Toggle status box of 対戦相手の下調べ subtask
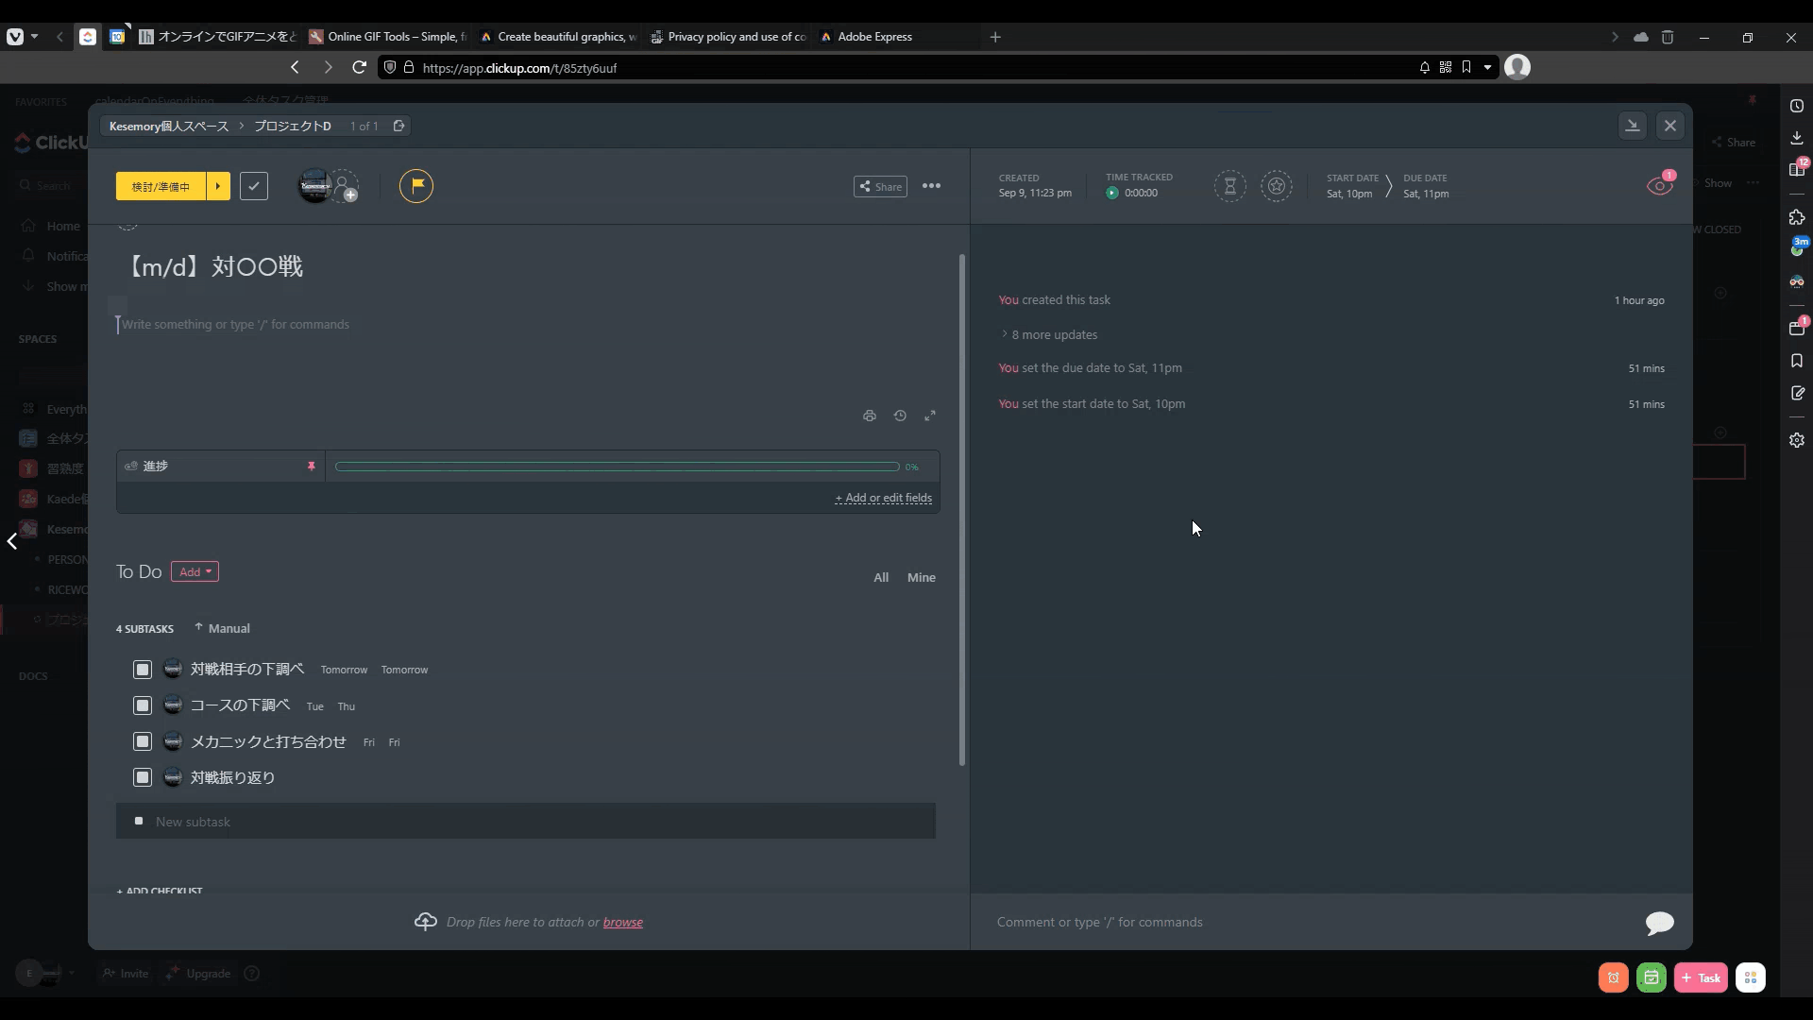Screen dimensions: 1813x1020 (143, 670)
